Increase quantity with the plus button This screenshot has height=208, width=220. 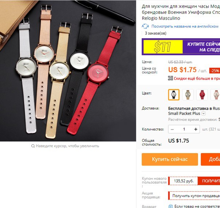[x=196, y=129]
